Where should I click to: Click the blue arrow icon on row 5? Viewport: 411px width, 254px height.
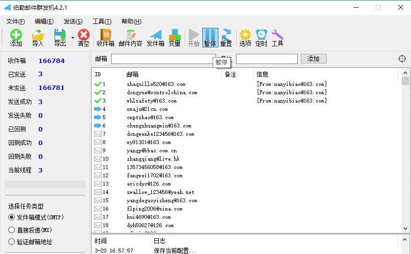point(98,117)
